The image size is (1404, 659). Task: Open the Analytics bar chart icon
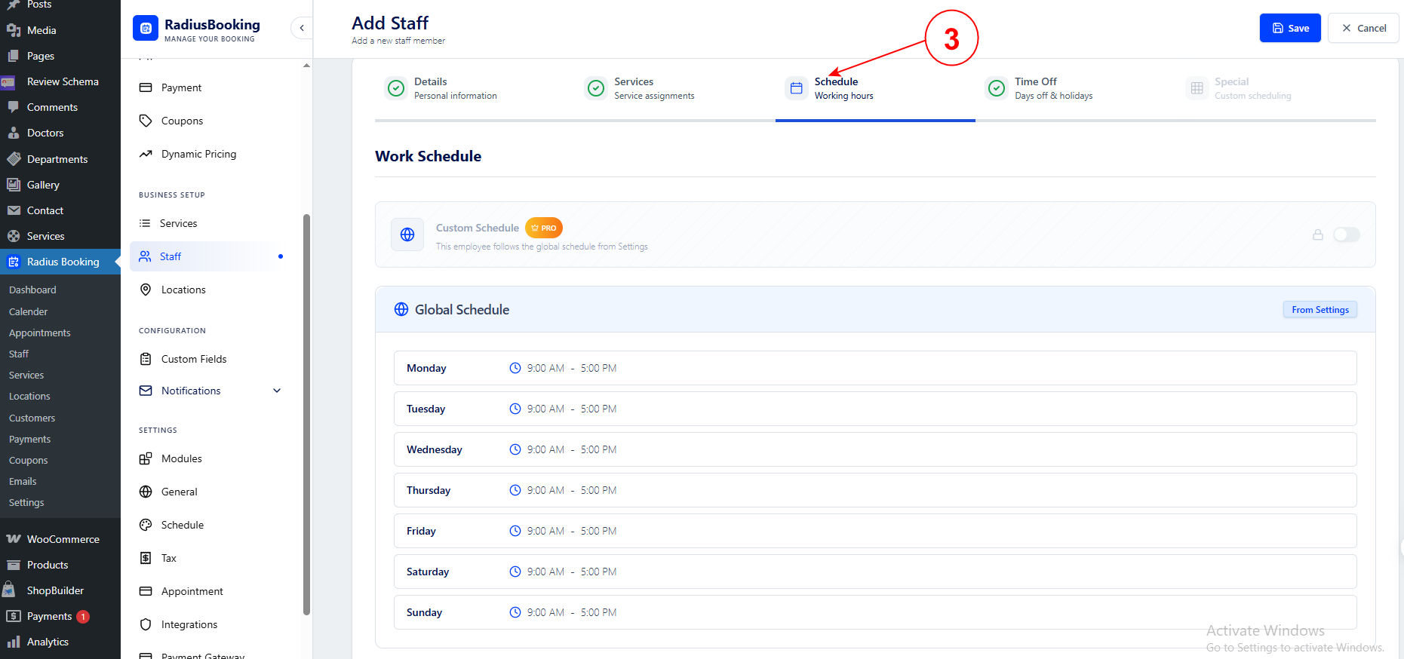tap(14, 642)
